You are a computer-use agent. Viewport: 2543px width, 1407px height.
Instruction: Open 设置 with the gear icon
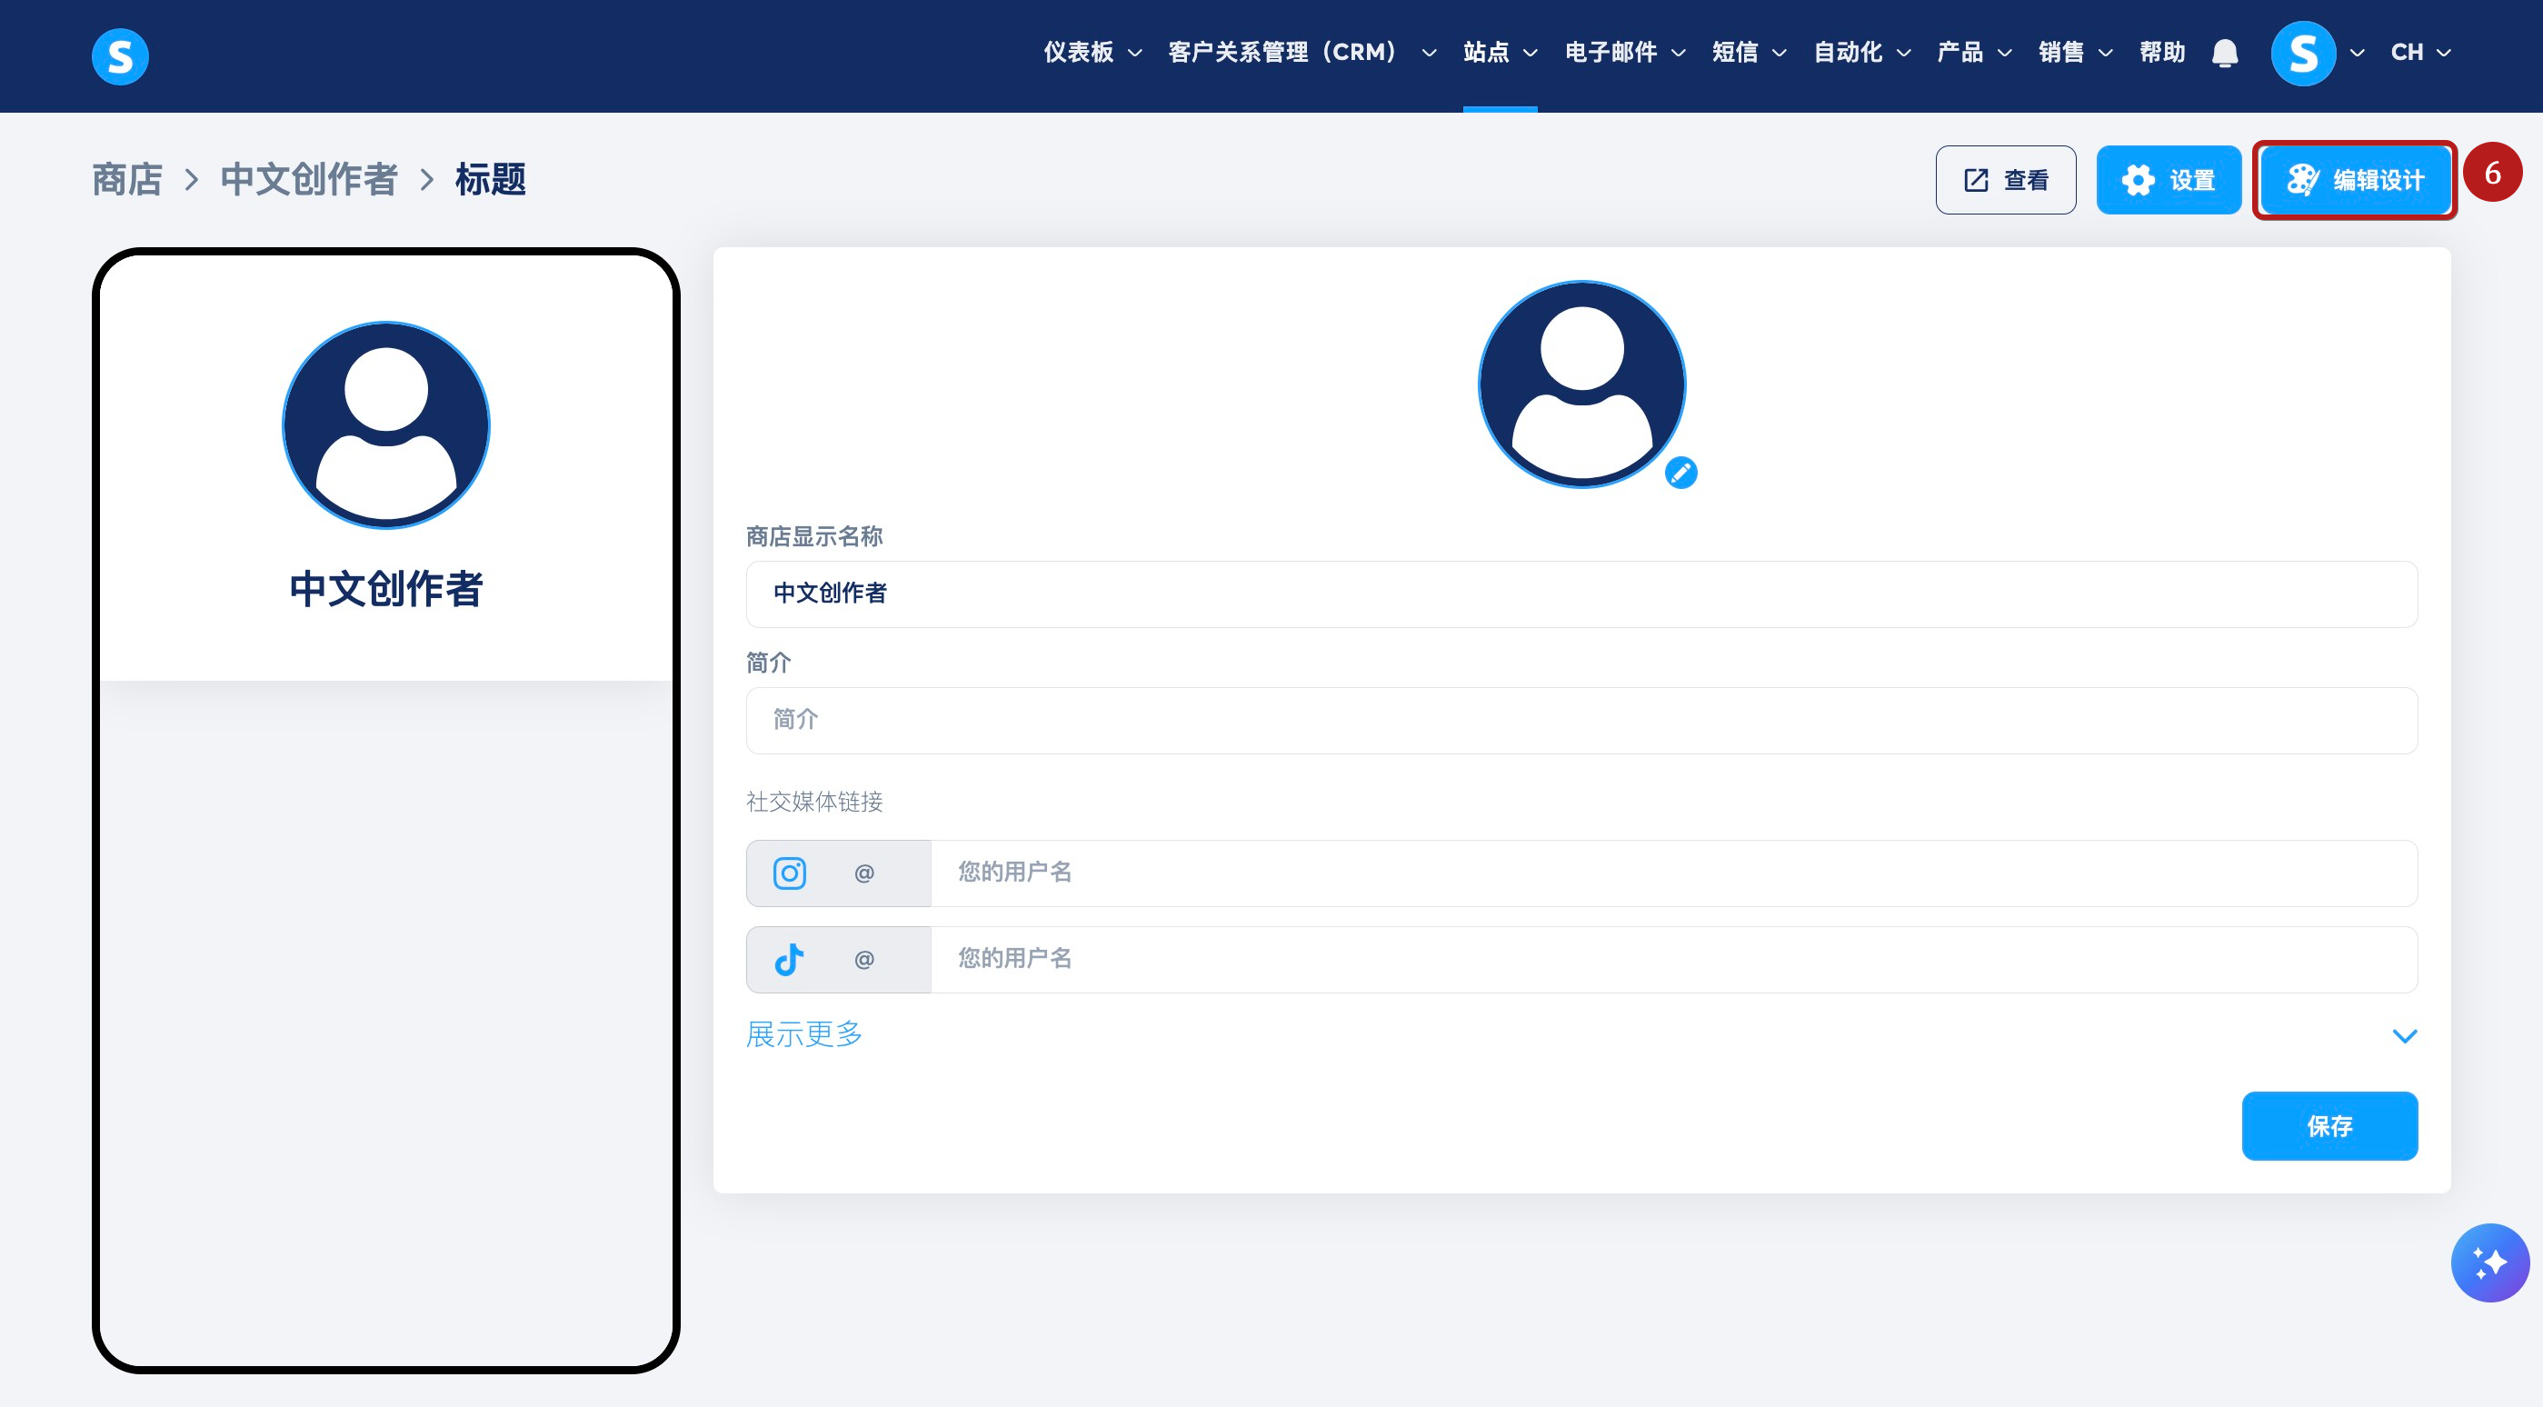point(2168,180)
